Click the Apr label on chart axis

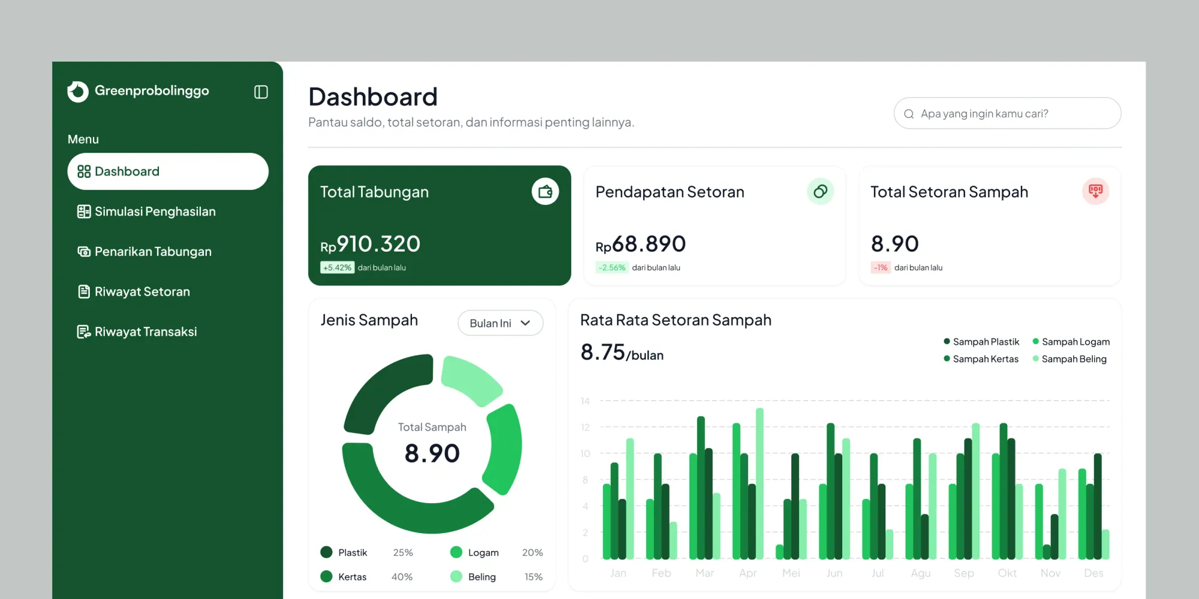[748, 573]
